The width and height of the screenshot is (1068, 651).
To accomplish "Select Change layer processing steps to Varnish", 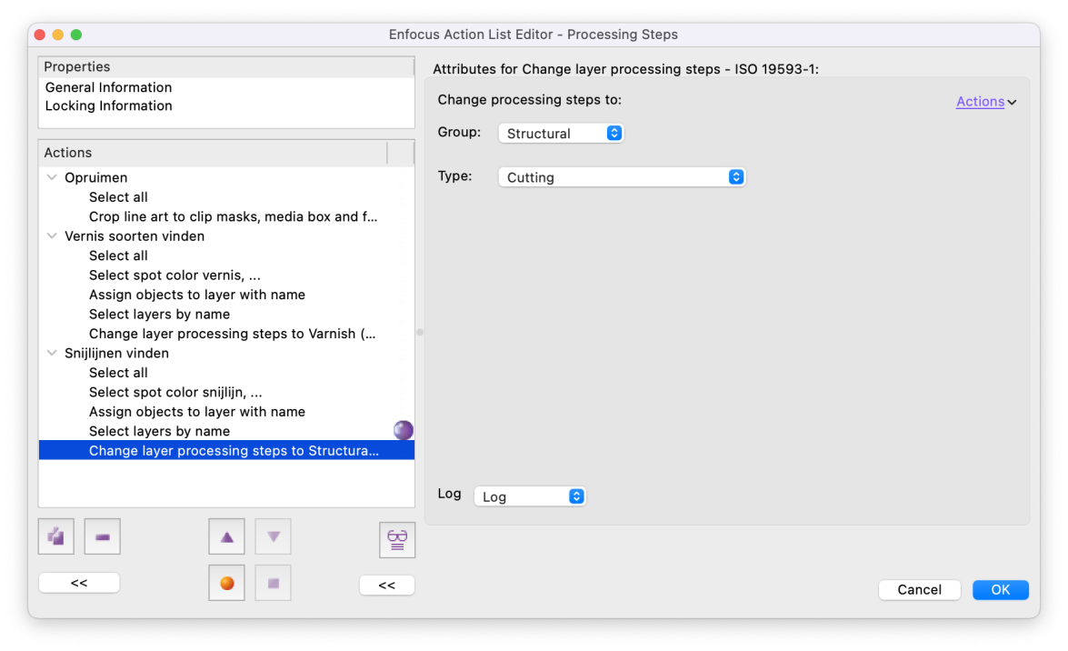I will coord(233,334).
